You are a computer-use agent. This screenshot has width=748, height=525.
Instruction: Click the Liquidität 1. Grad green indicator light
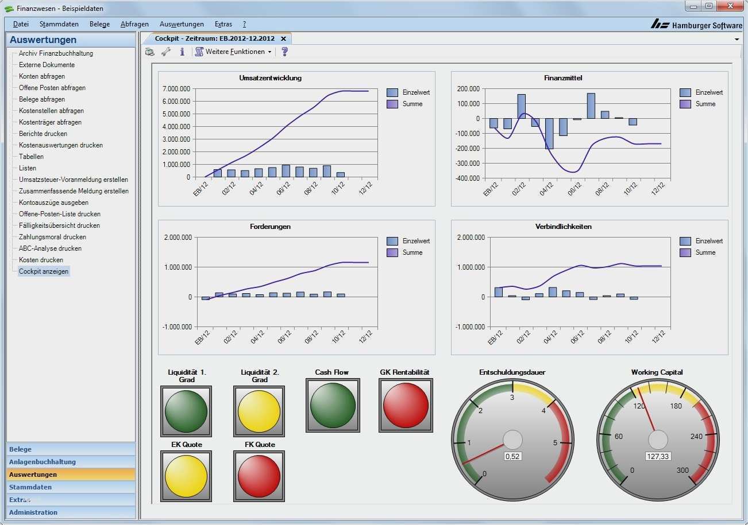186,411
